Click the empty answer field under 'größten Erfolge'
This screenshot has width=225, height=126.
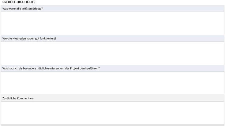113,23
